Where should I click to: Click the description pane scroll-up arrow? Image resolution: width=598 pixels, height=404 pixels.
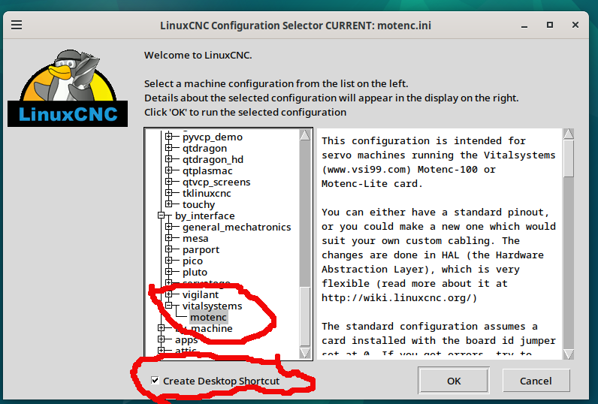568,134
